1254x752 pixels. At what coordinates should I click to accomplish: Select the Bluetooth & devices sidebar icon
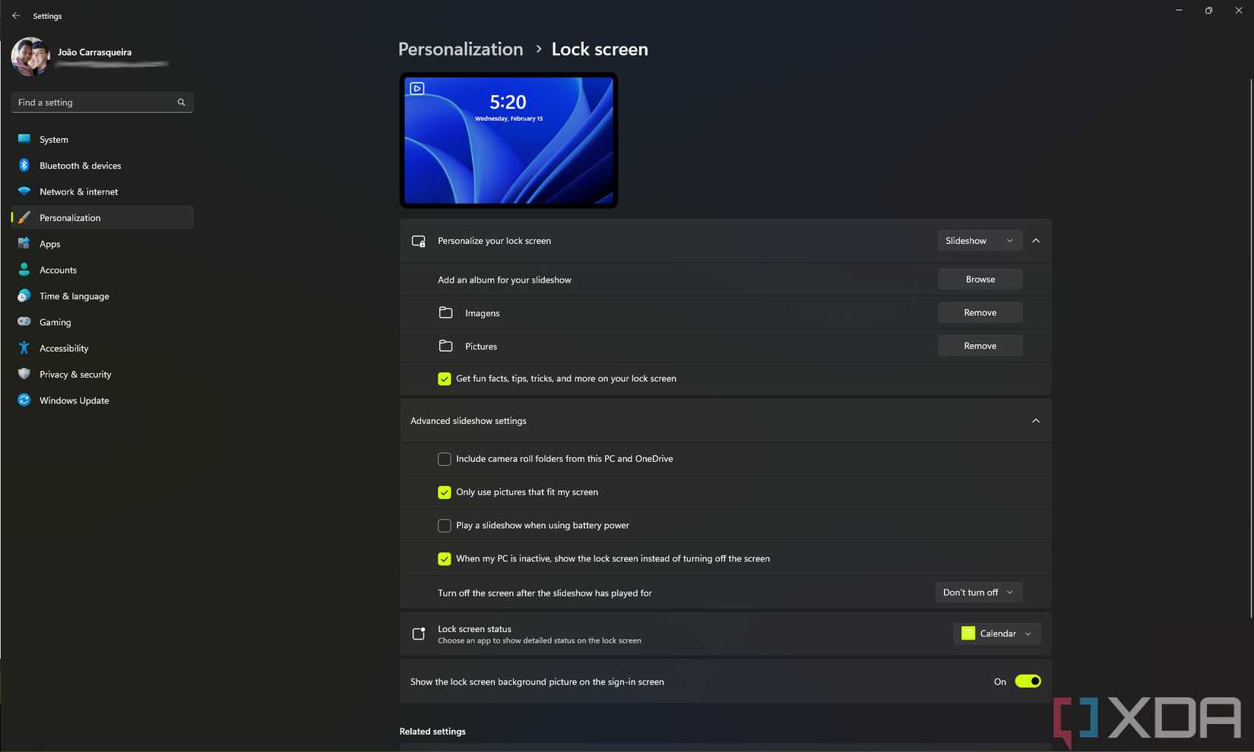click(x=24, y=165)
